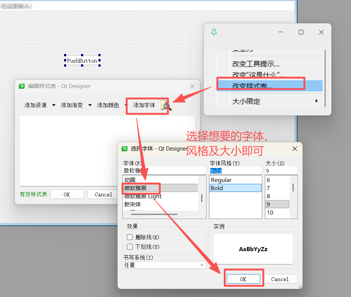351x297 pixels.
Task: Click the Qt Designer icon in the stylesheet editor title bar
Action: (x=22, y=86)
